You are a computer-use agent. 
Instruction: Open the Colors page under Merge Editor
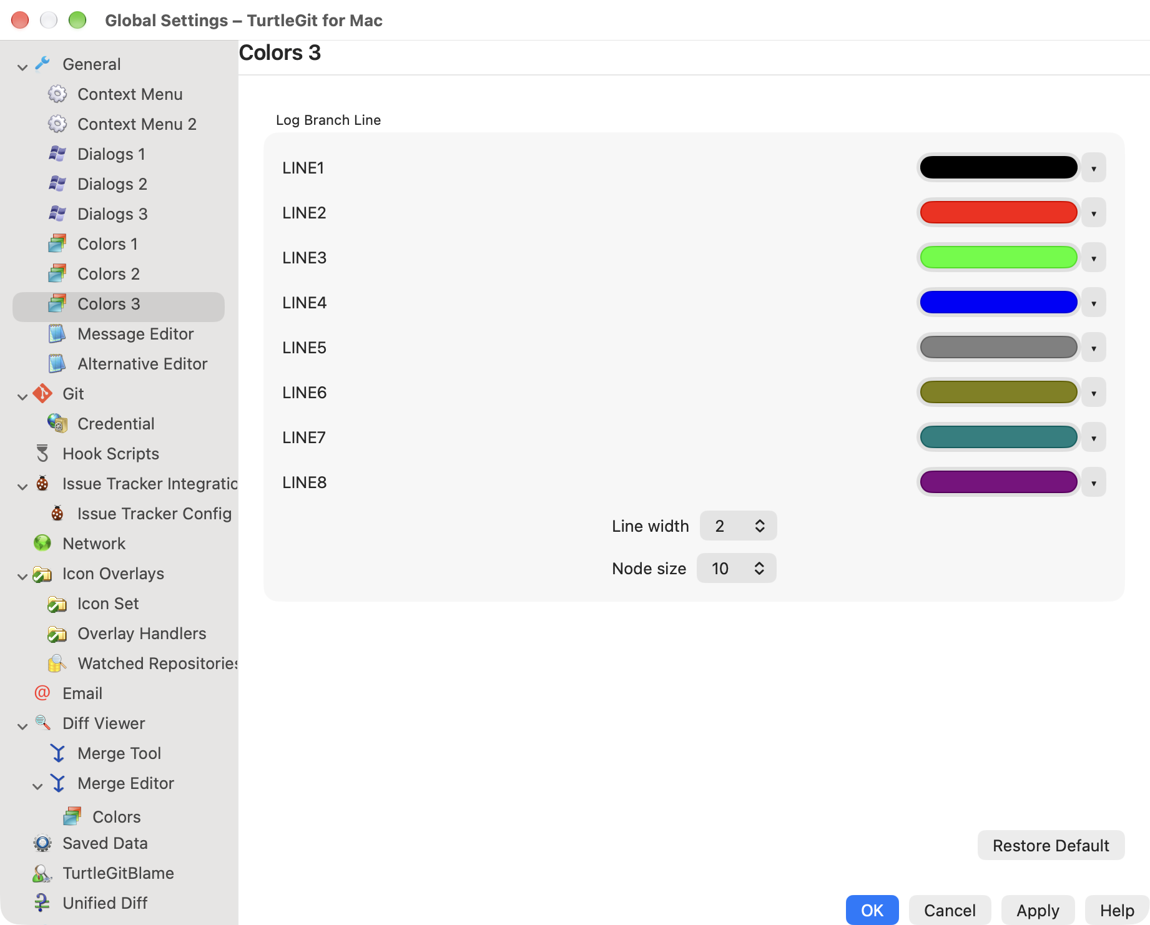click(x=116, y=816)
